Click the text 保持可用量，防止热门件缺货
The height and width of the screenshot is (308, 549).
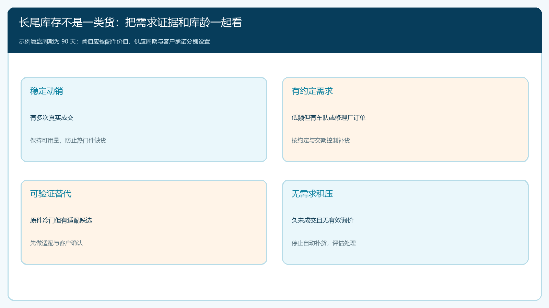coord(68,140)
